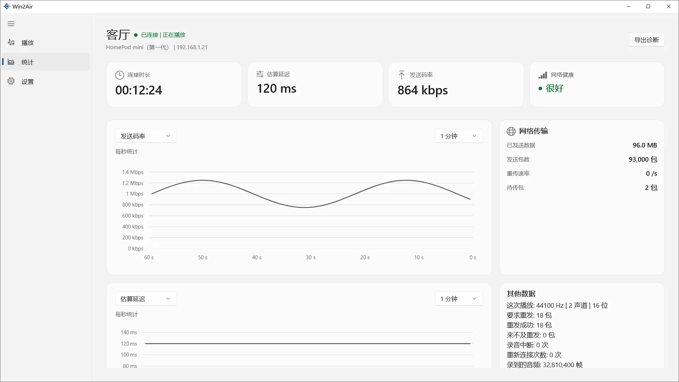Click the 864 kbps bitrate card

[456, 84]
